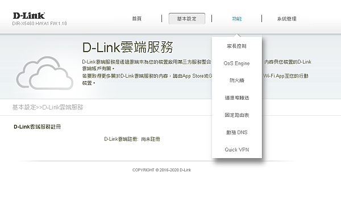The image size is (341, 215).
Task: Select 動態 DNS menu item
Action: tap(236, 132)
